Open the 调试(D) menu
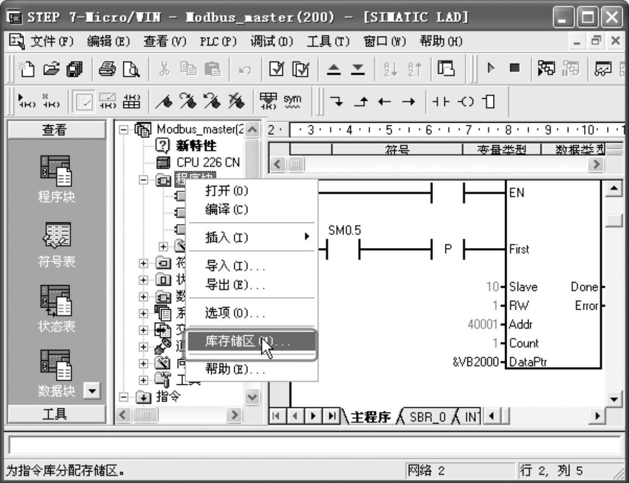Image resolution: width=629 pixels, height=483 pixels. coord(272,41)
